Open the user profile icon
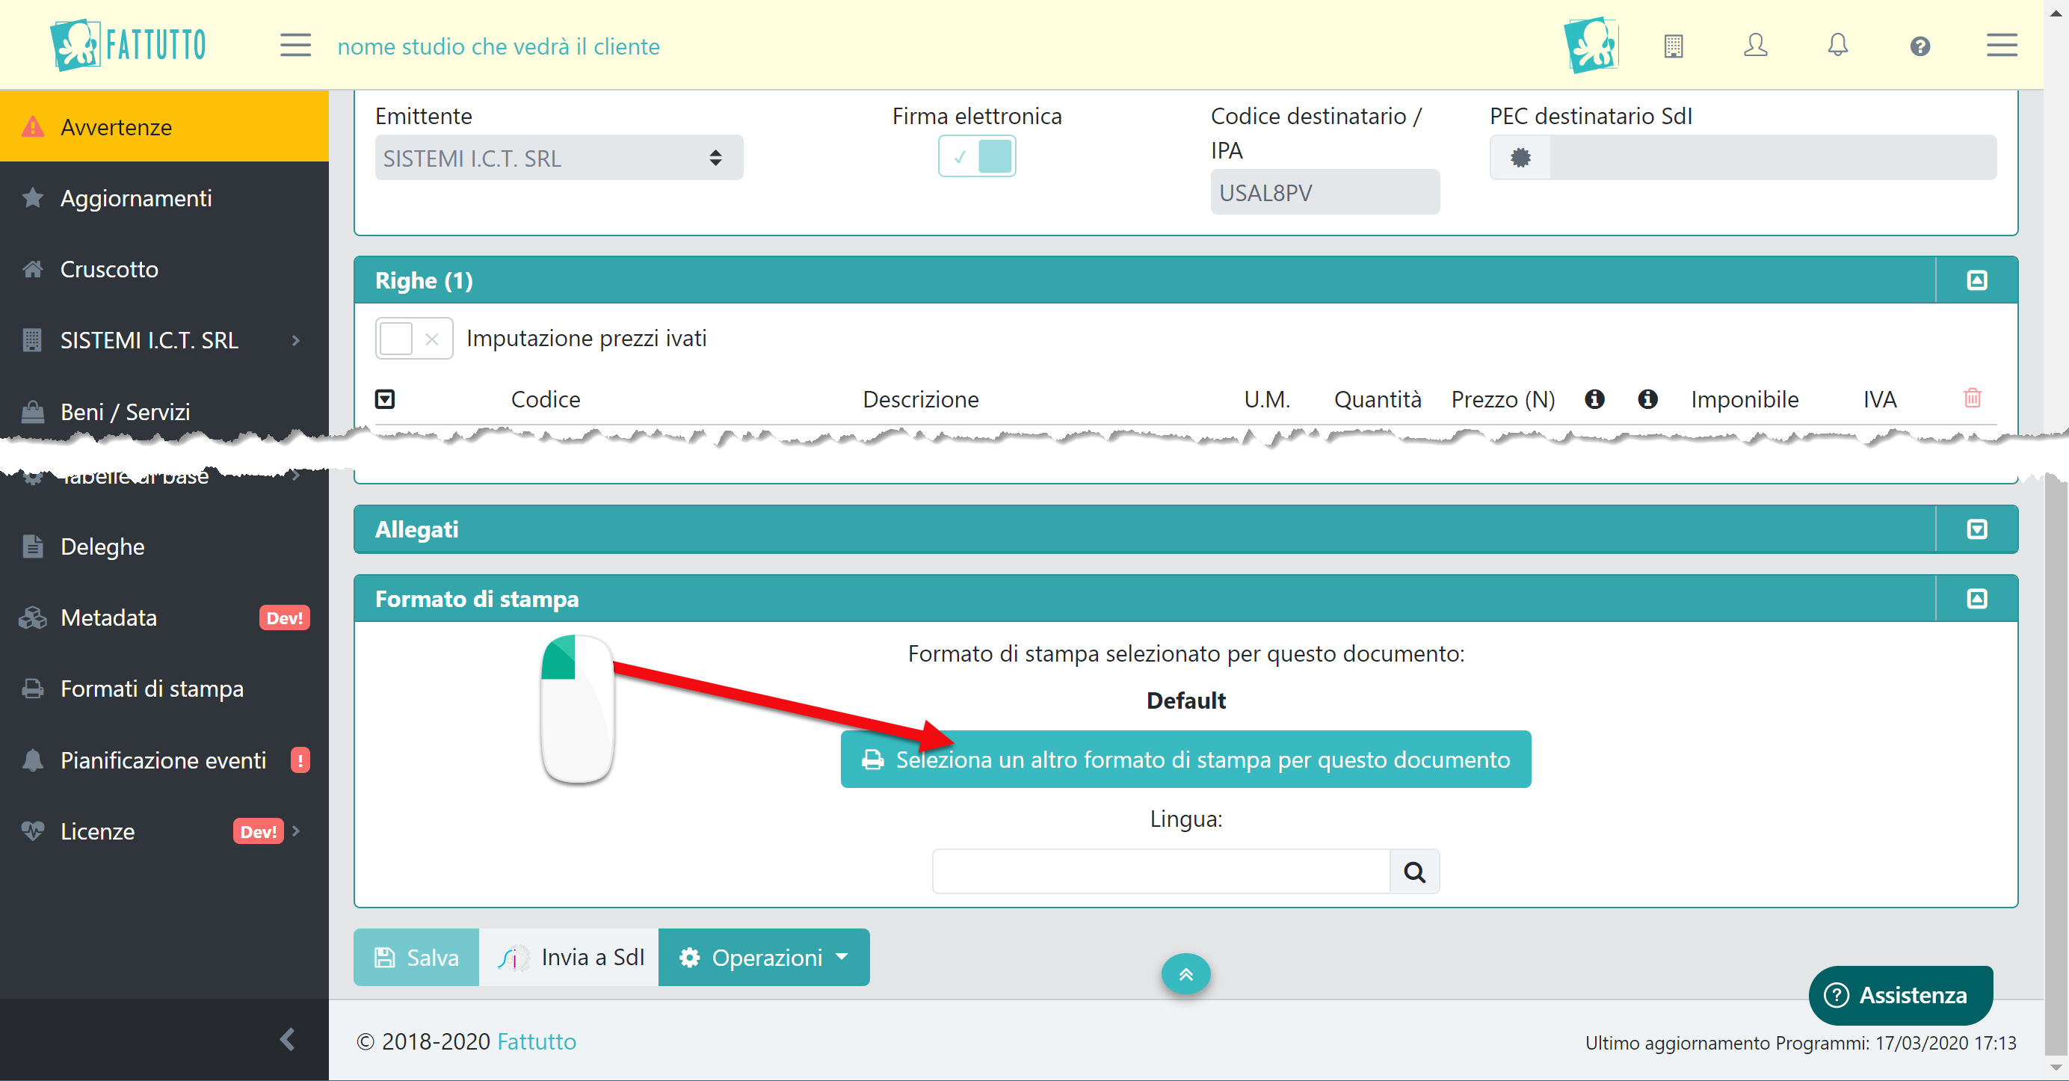 [1755, 46]
